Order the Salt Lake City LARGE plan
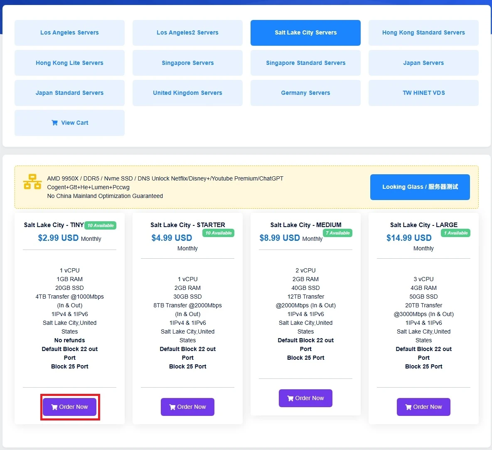 click(423, 407)
